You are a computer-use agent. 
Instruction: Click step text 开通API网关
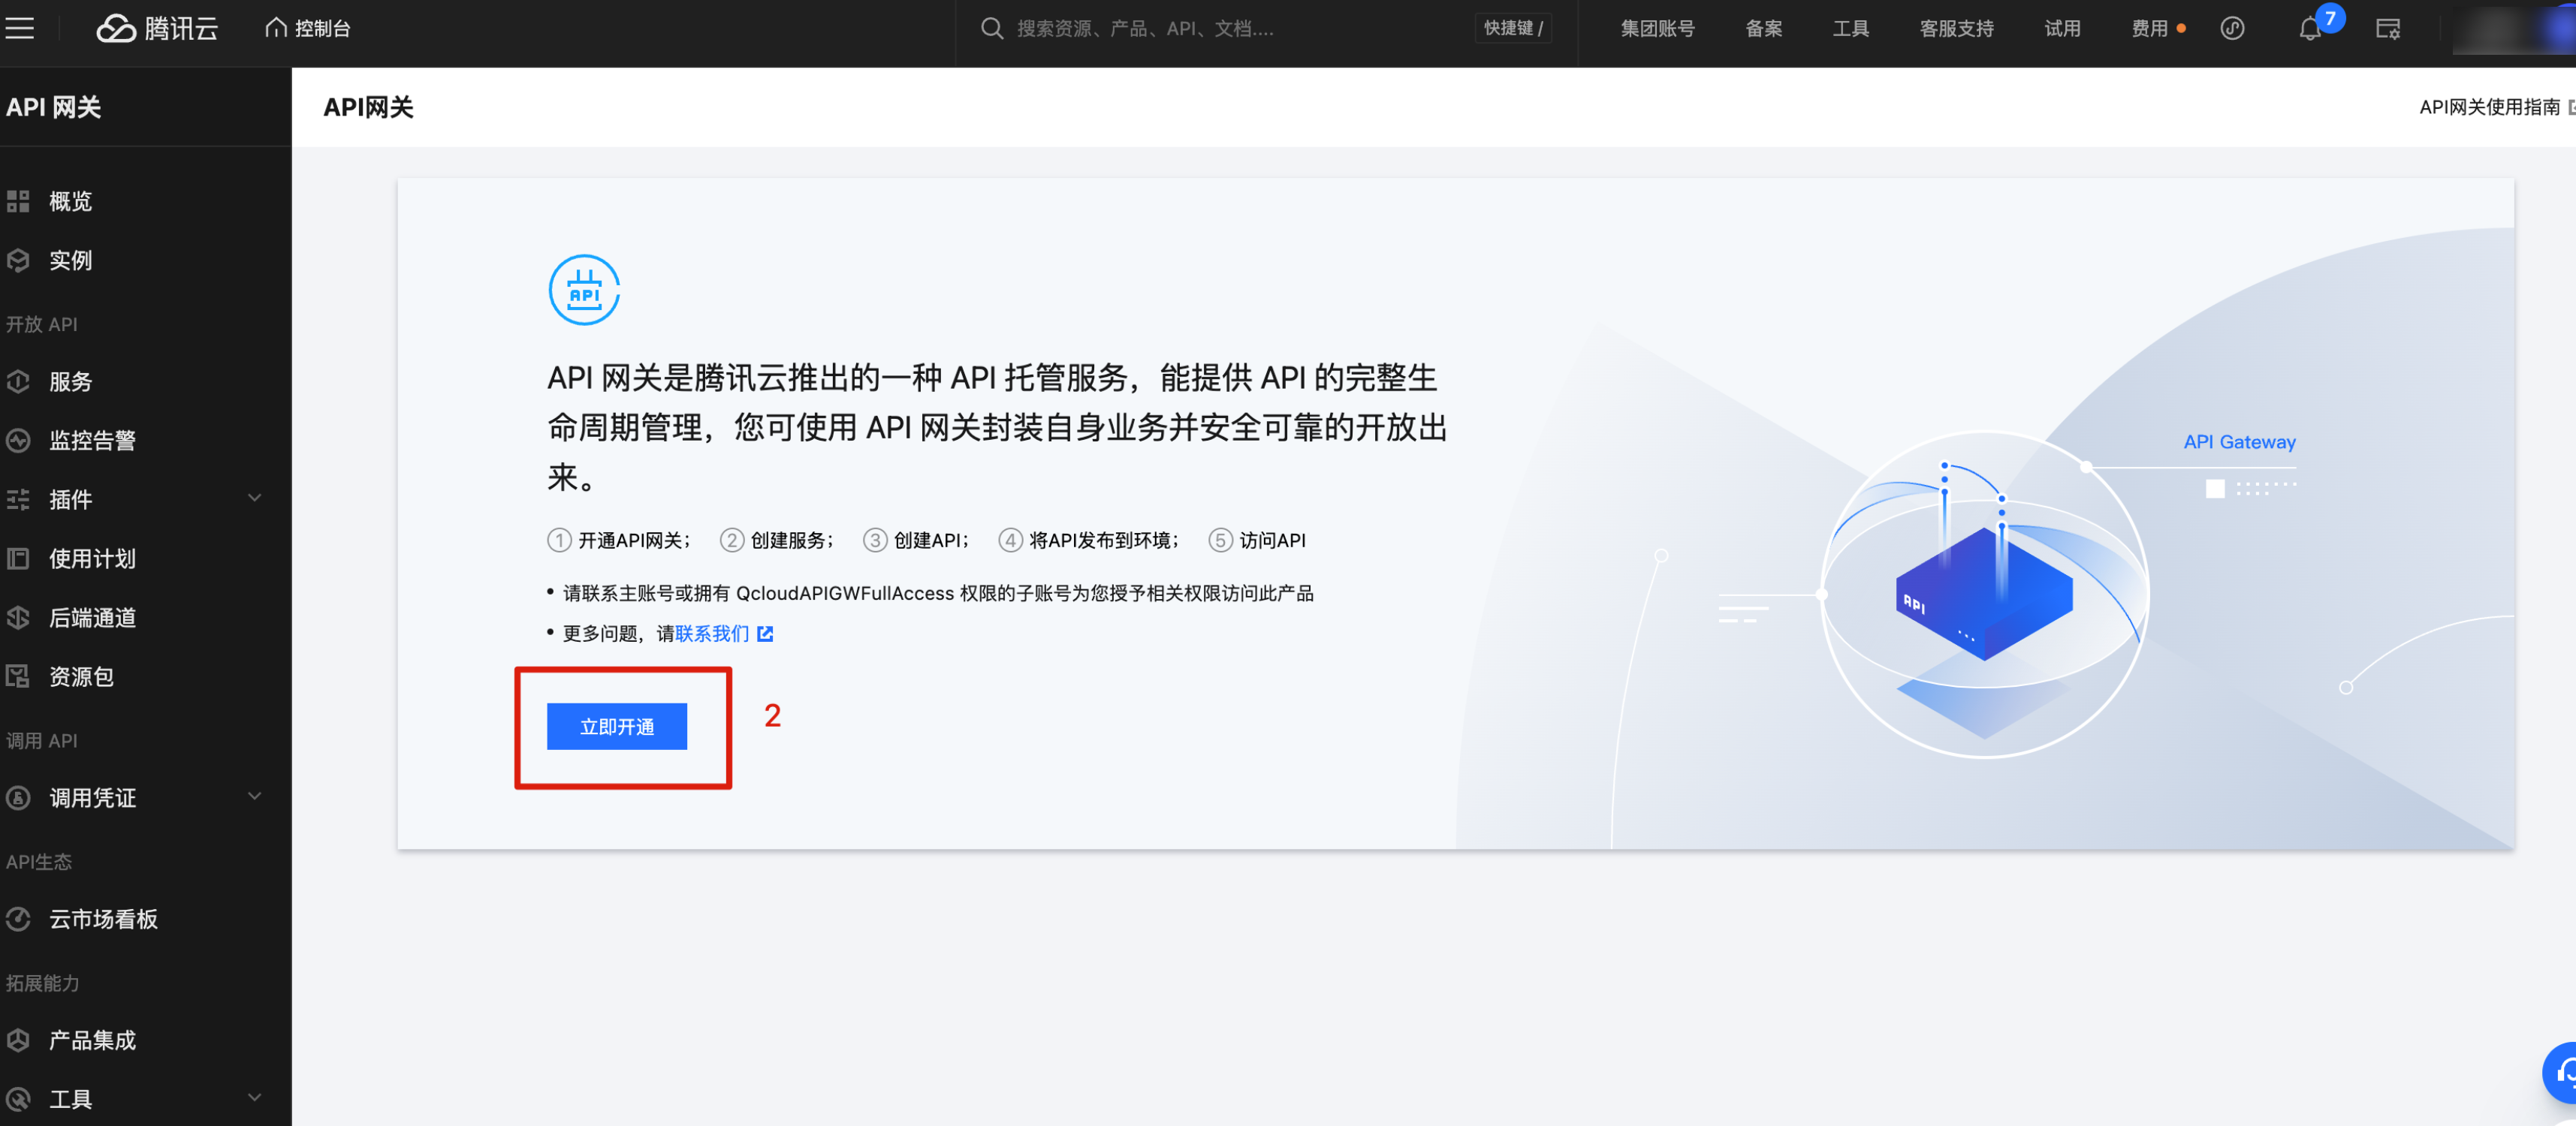point(632,540)
